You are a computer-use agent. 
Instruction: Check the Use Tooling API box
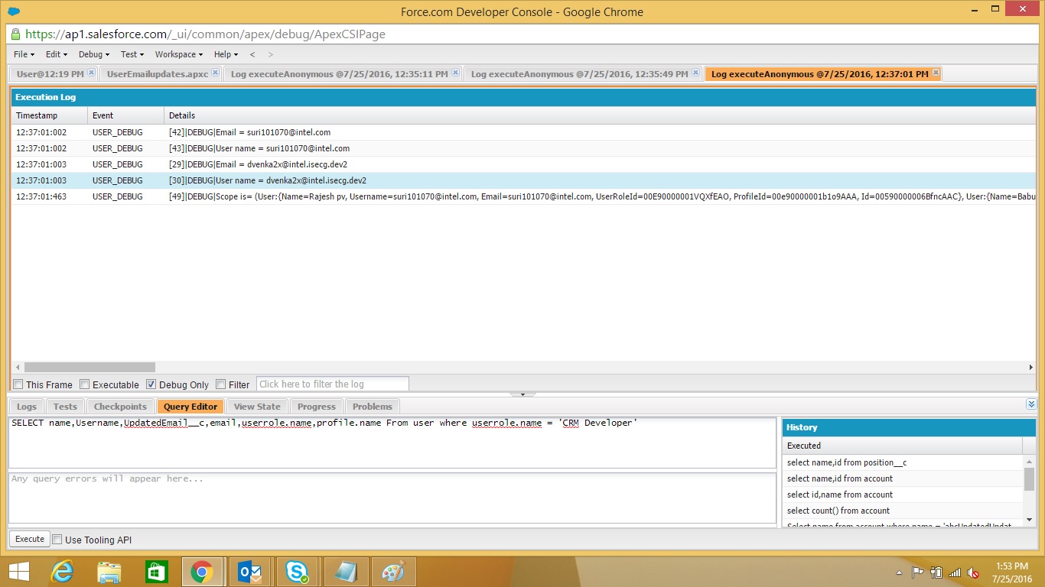(x=57, y=540)
